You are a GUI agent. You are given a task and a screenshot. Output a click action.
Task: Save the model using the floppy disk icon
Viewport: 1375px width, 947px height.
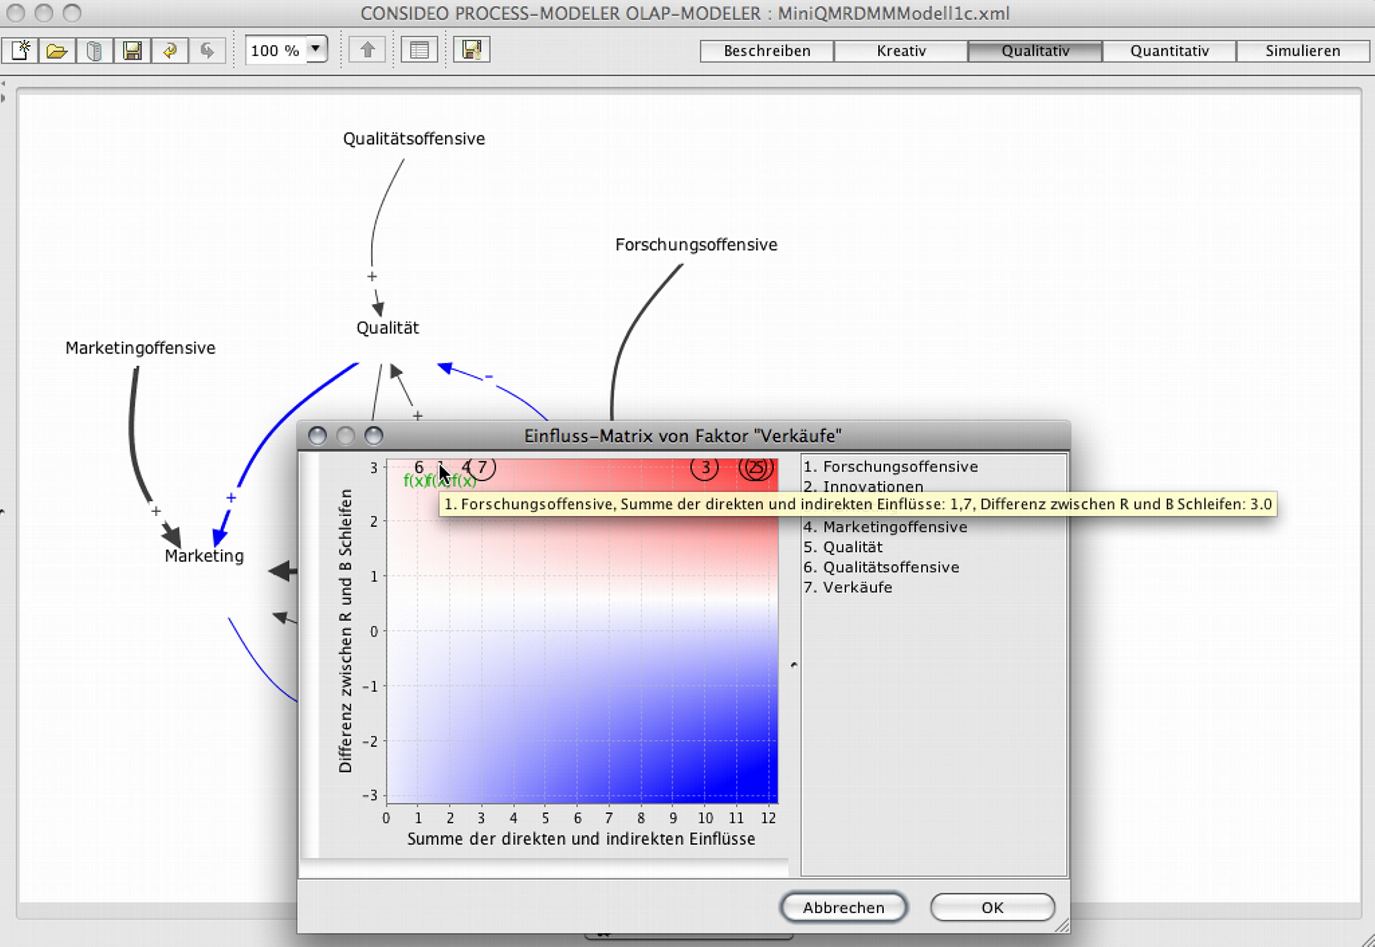tap(132, 50)
